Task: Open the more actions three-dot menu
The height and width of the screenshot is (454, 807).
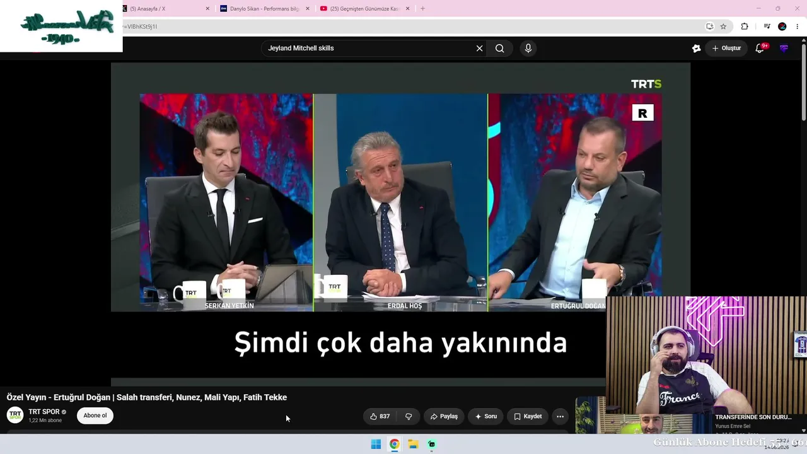Action: click(560, 416)
